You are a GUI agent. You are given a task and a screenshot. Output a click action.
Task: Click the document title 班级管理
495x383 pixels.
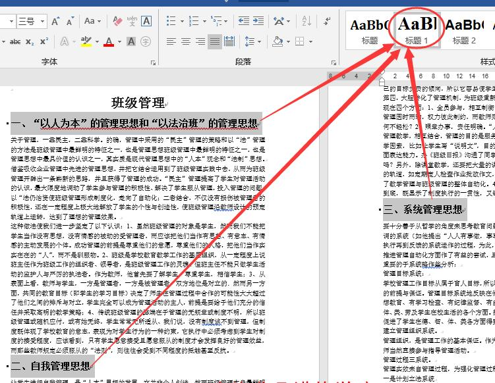point(138,103)
